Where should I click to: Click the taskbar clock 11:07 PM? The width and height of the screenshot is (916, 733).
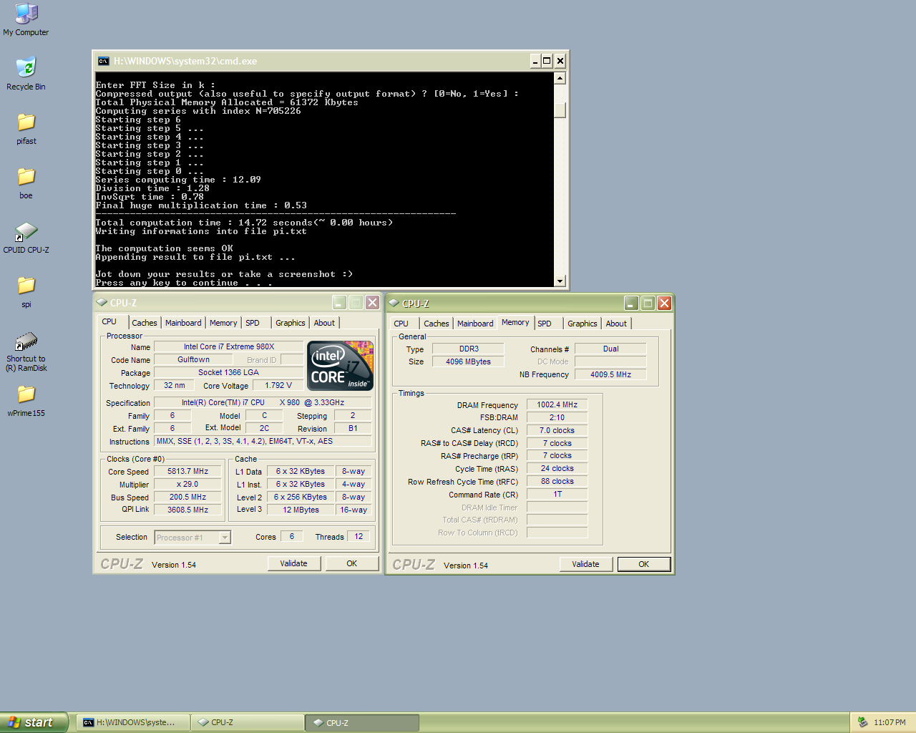(x=890, y=722)
